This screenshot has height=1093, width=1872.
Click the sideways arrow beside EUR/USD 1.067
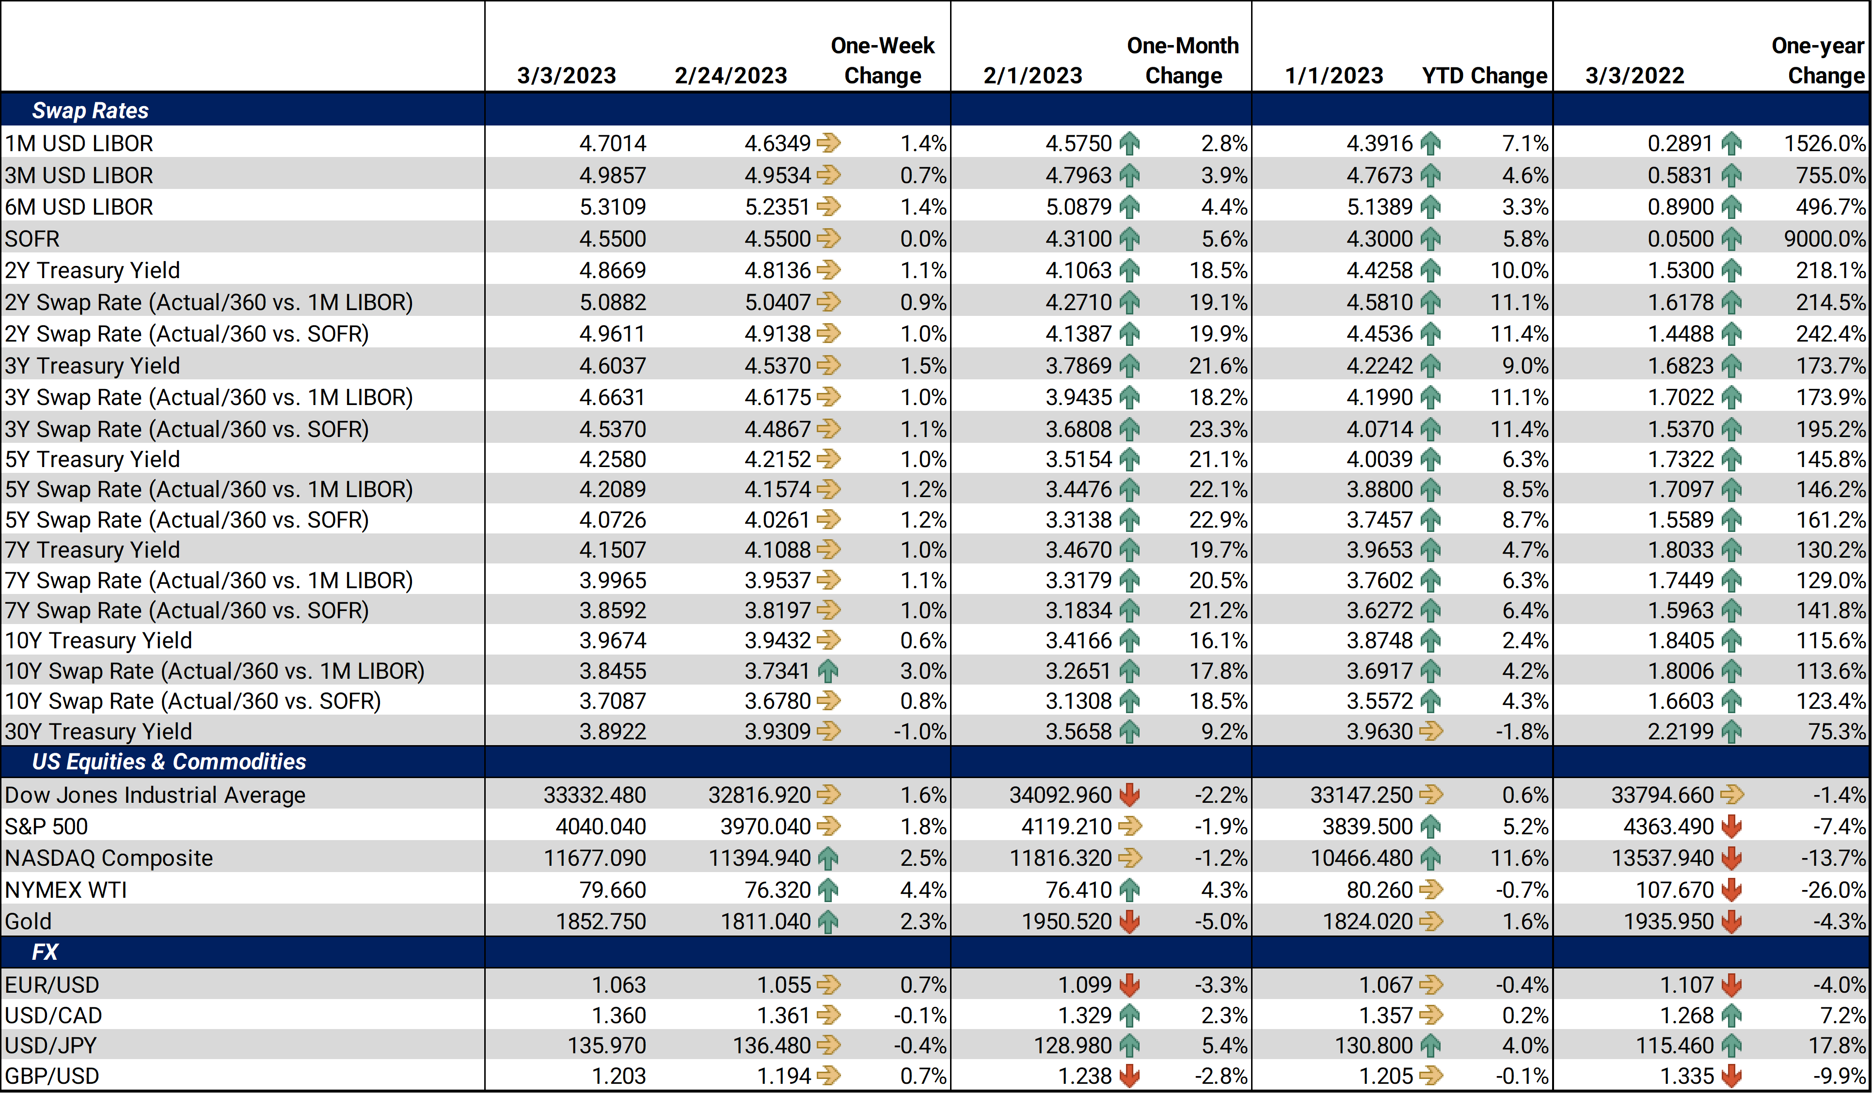click(x=1431, y=984)
